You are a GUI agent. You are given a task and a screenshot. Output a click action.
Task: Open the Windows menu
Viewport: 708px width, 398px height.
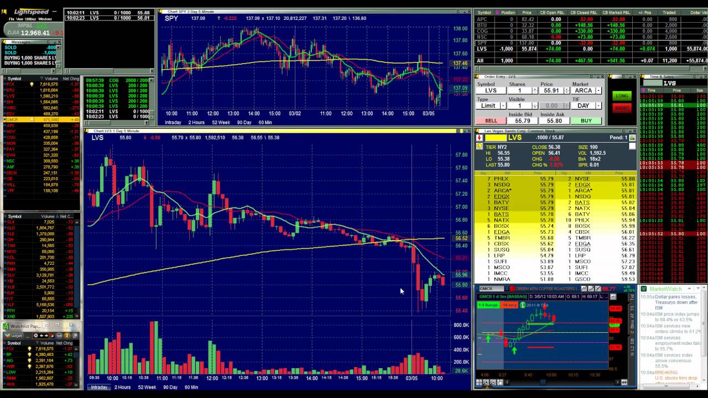tap(45, 19)
